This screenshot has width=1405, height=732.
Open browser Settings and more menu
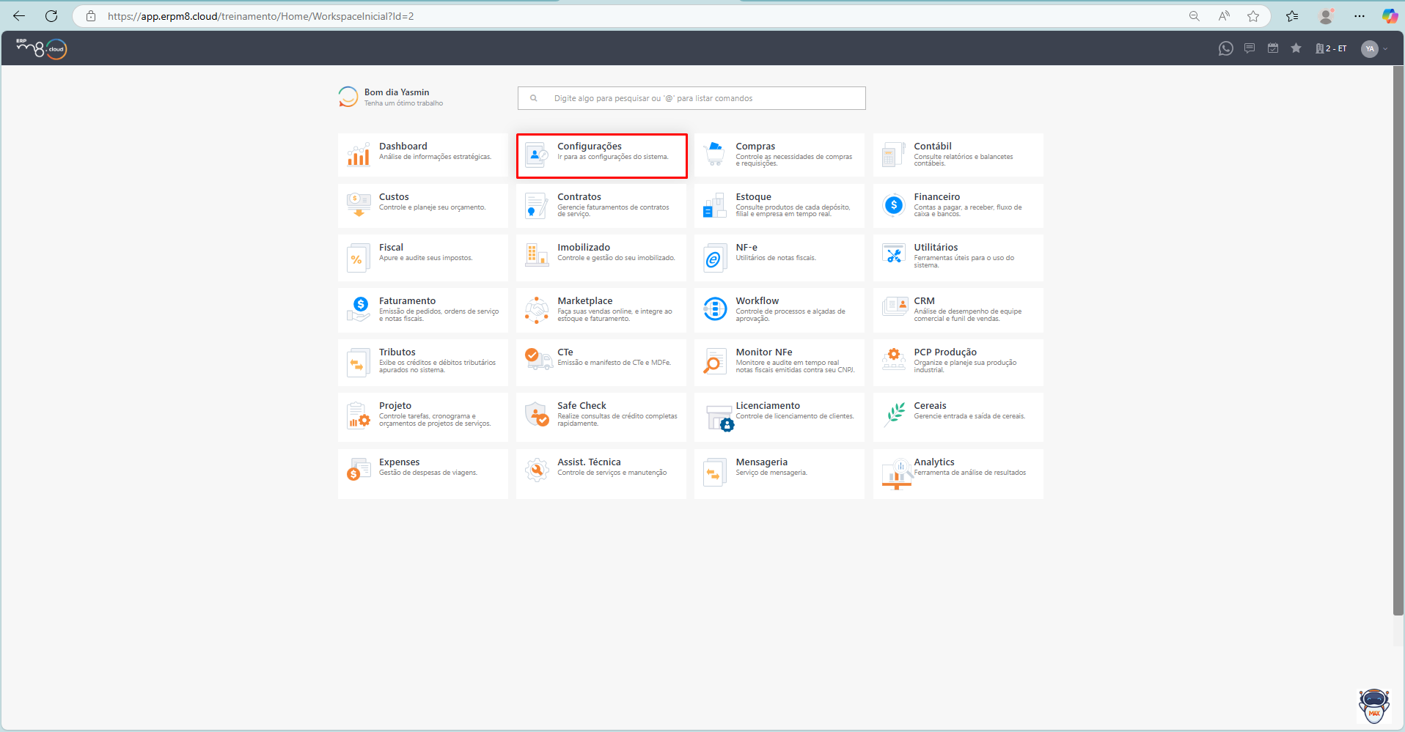tap(1360, 16)
